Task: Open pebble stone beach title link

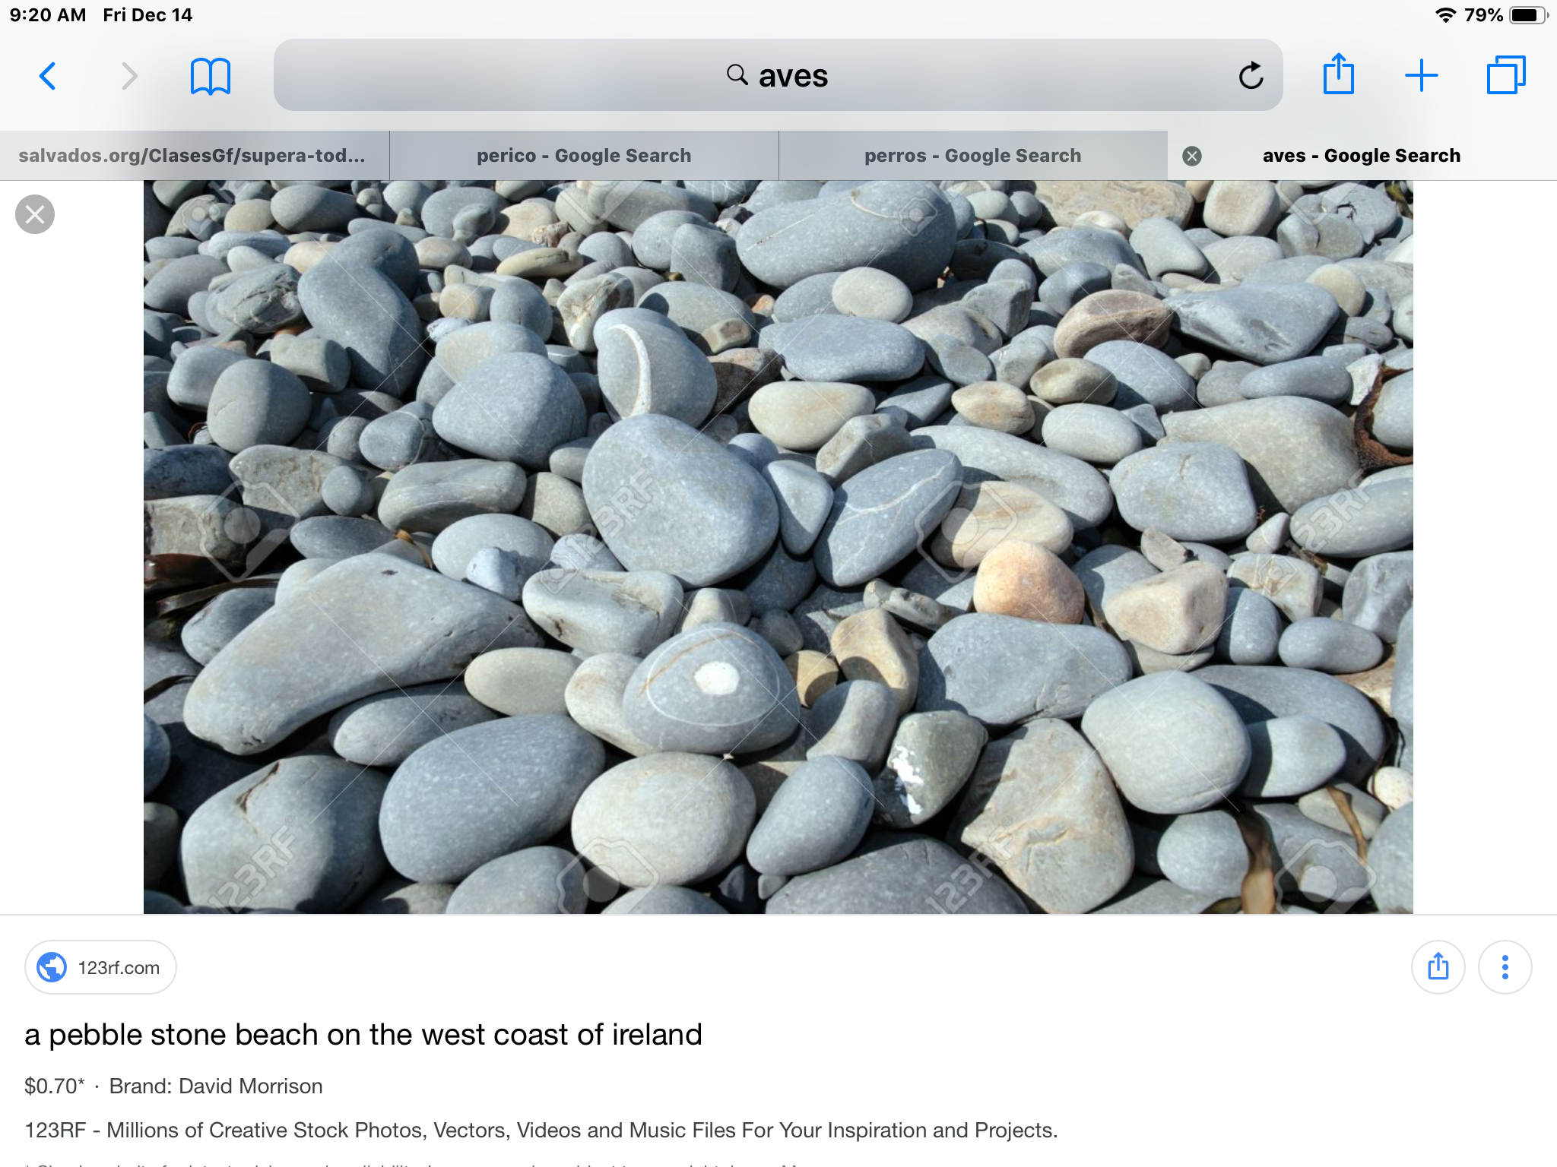Action: click(363, 1035)
